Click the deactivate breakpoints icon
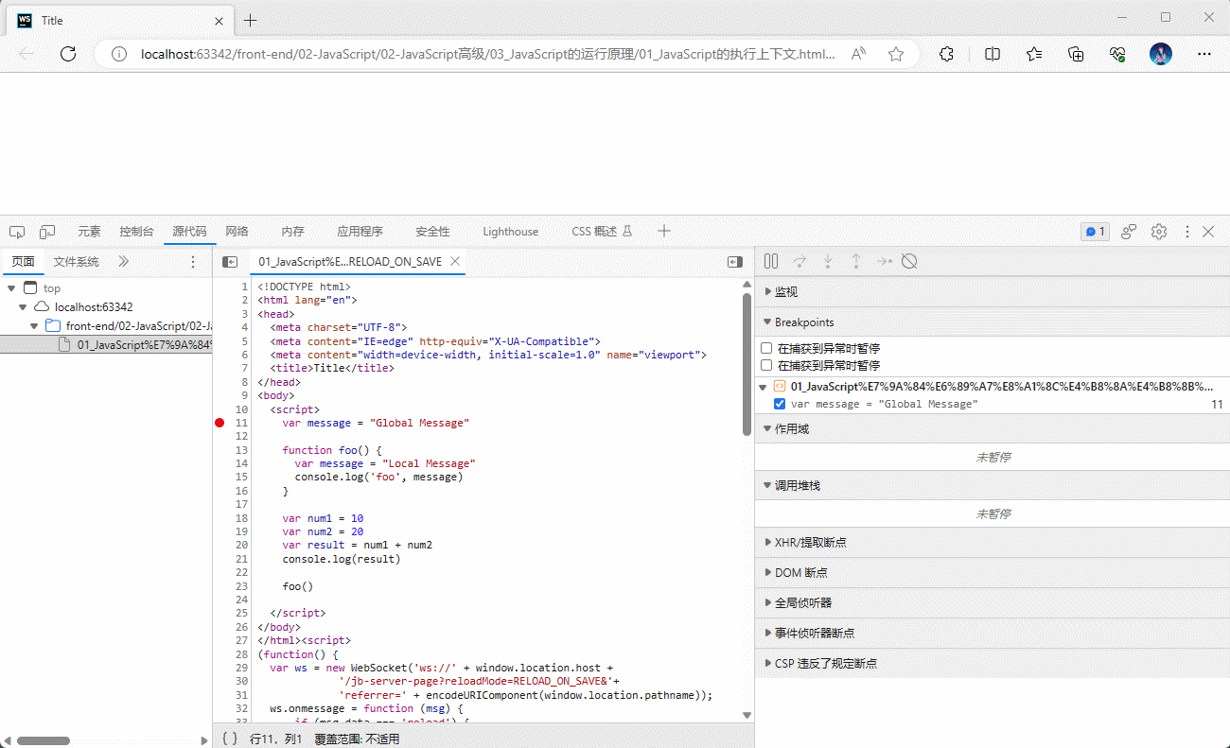Viewport: 1230px width, 748px height. 909,262
